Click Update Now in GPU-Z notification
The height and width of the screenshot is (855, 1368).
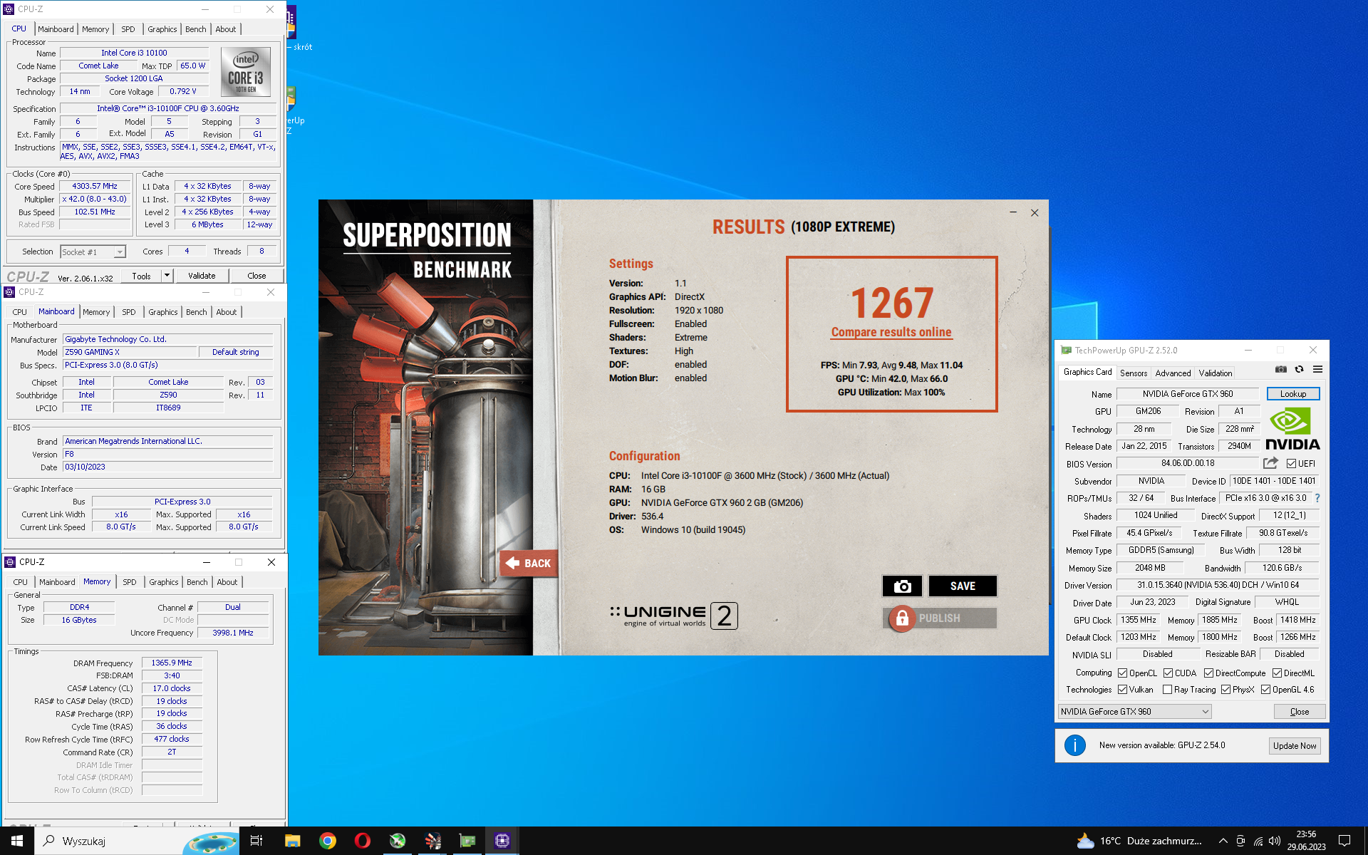[x=1295, y=746]
